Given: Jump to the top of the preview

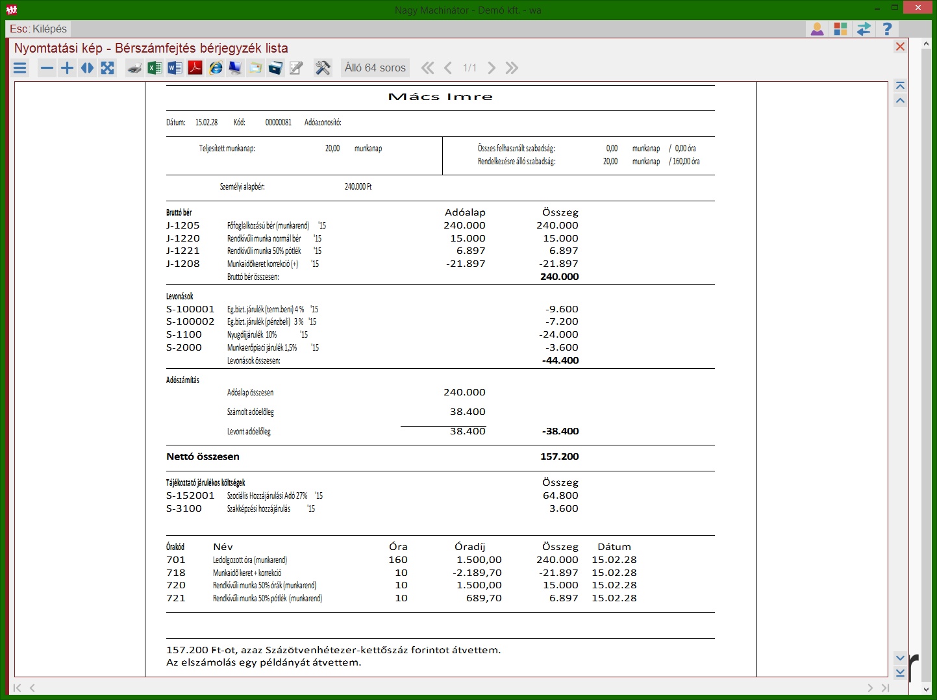Looking at the screenshot, I should (x=900, y=86).
